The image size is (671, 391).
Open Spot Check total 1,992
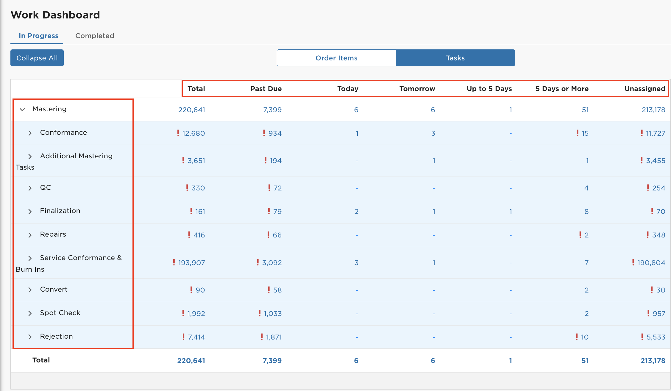tap(196, 314)
